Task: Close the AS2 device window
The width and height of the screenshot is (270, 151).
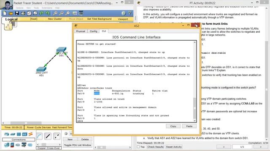Action: point(196,25)
